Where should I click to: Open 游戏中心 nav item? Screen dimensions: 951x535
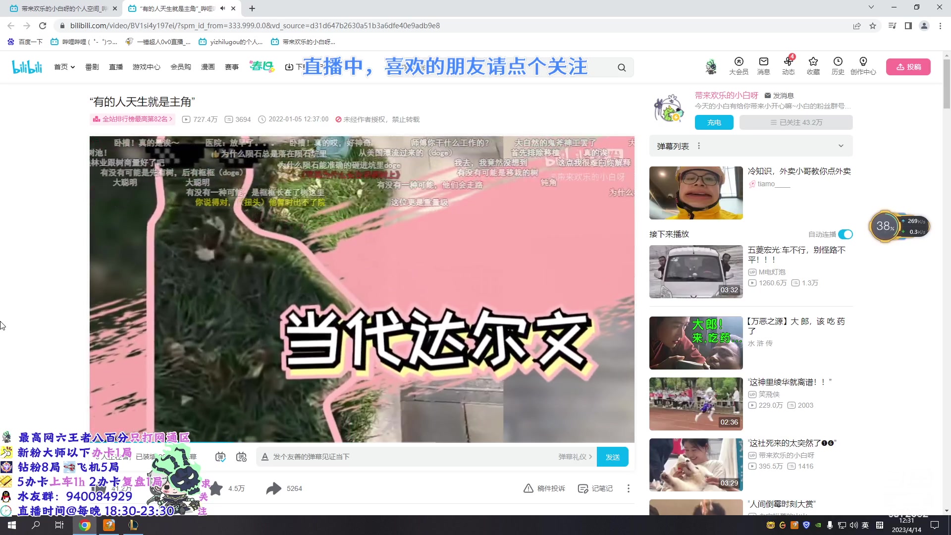(146, 67)
